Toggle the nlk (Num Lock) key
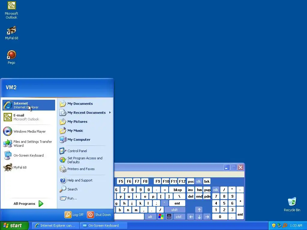307x230 pixels. pyautogui.click(x=216, y=190)
